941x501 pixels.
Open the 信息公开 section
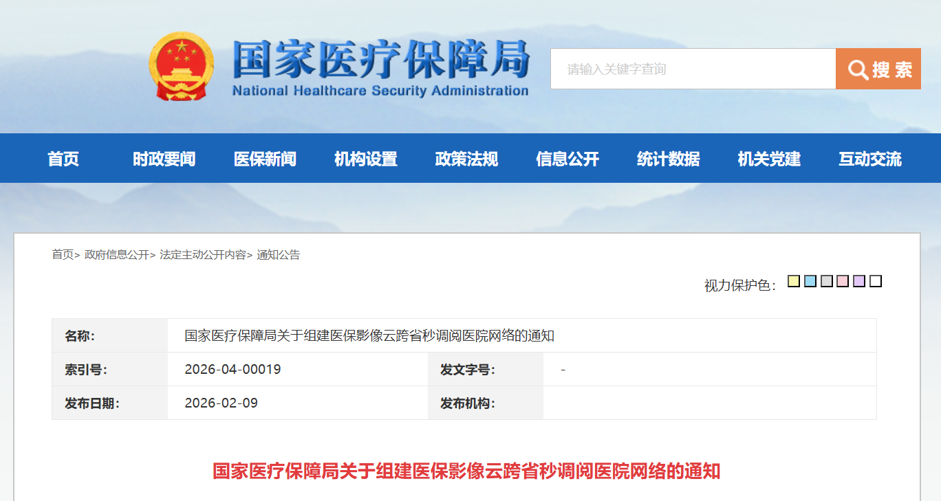coord(567,158)
